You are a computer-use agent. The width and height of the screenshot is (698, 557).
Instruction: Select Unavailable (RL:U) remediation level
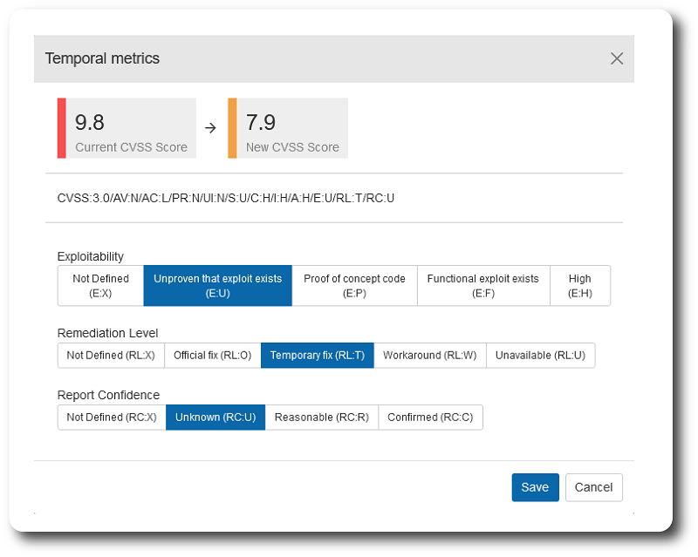(x=540, y=356)
